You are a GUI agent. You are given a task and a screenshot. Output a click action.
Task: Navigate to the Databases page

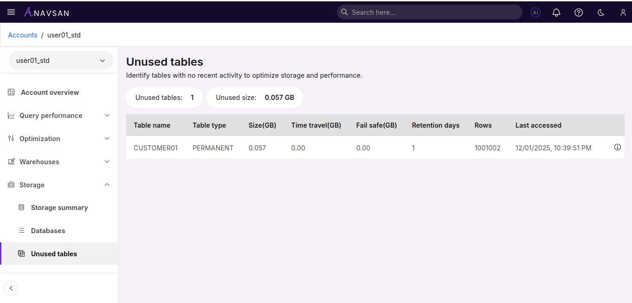coord(49,230)
